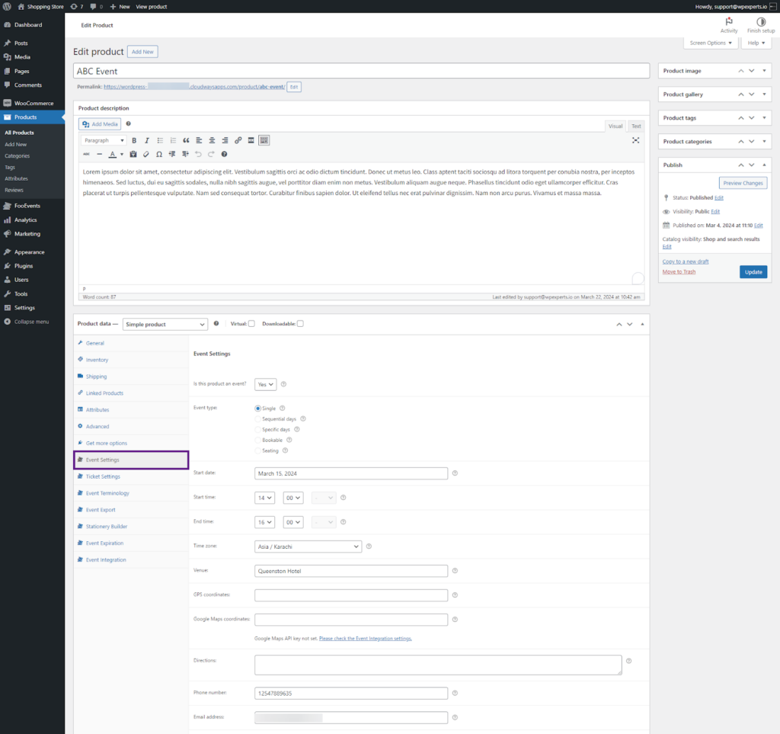Click the Update button
Screen dimensions: 780x734
[753, 272]
